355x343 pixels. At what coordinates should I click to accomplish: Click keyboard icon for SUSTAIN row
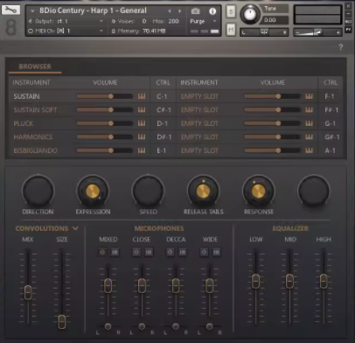coord(142,96)
